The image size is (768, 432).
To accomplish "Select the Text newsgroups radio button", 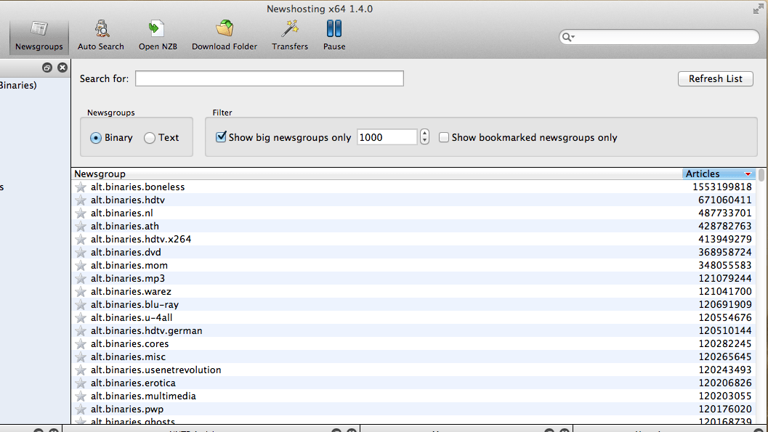I will [150, 138].
